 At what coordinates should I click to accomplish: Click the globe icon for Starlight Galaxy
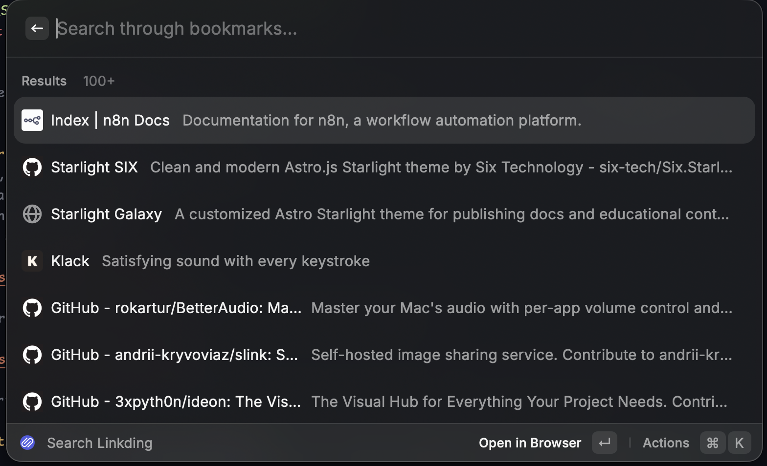click(32, 214)
